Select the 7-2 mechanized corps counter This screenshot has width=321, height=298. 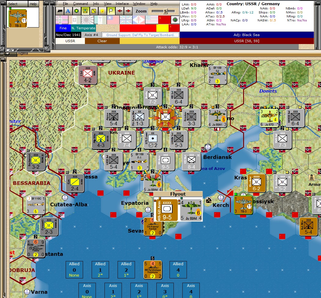point(152,96)
